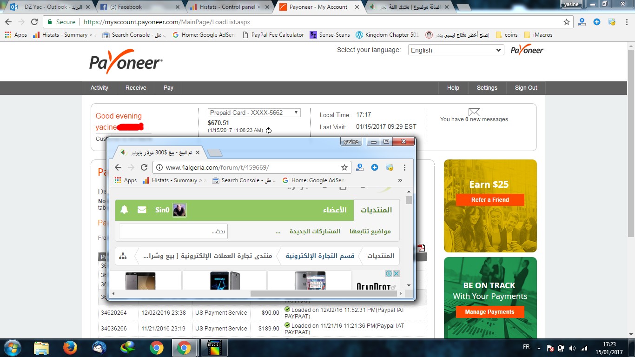The image size is (635, 357).
Task: Launch Firefox from the taskbar
Action: 70,348
